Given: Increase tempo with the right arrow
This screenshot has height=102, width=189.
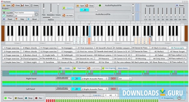Looking at the screenshot, I should 116,95.
